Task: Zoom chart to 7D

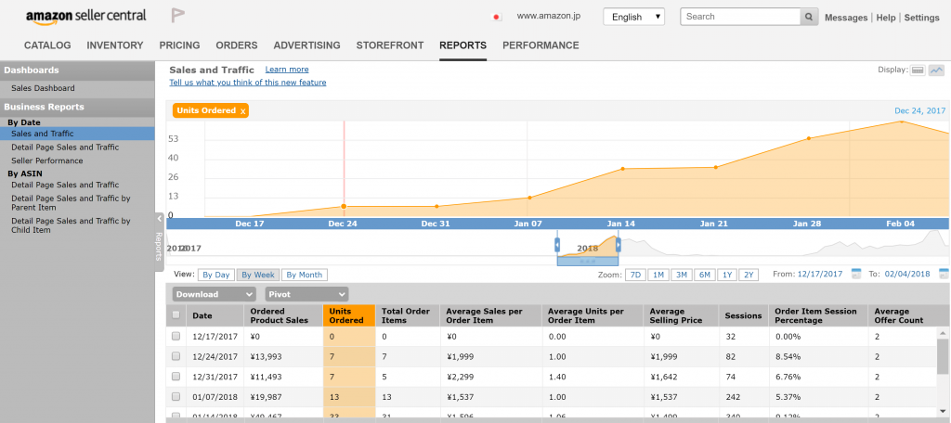Action: (x=635, y=276)
